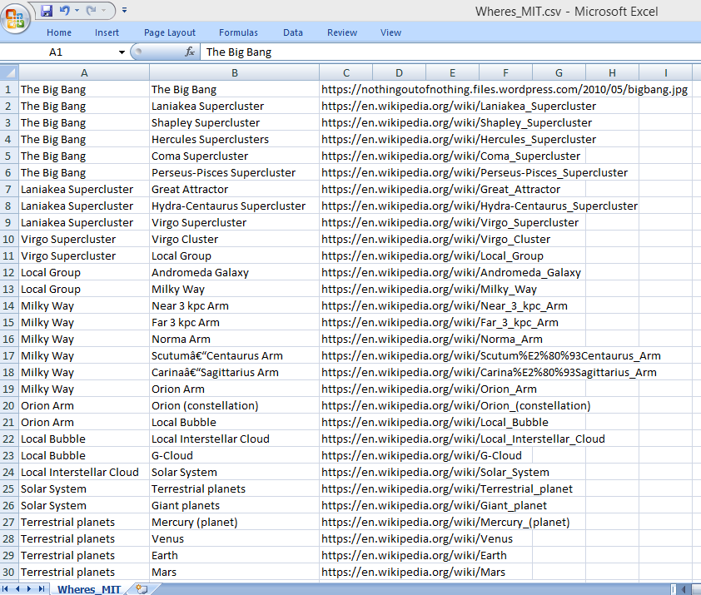Select column E header
Viewport: 701px width, 595px height.
click(x=452, y=73)
